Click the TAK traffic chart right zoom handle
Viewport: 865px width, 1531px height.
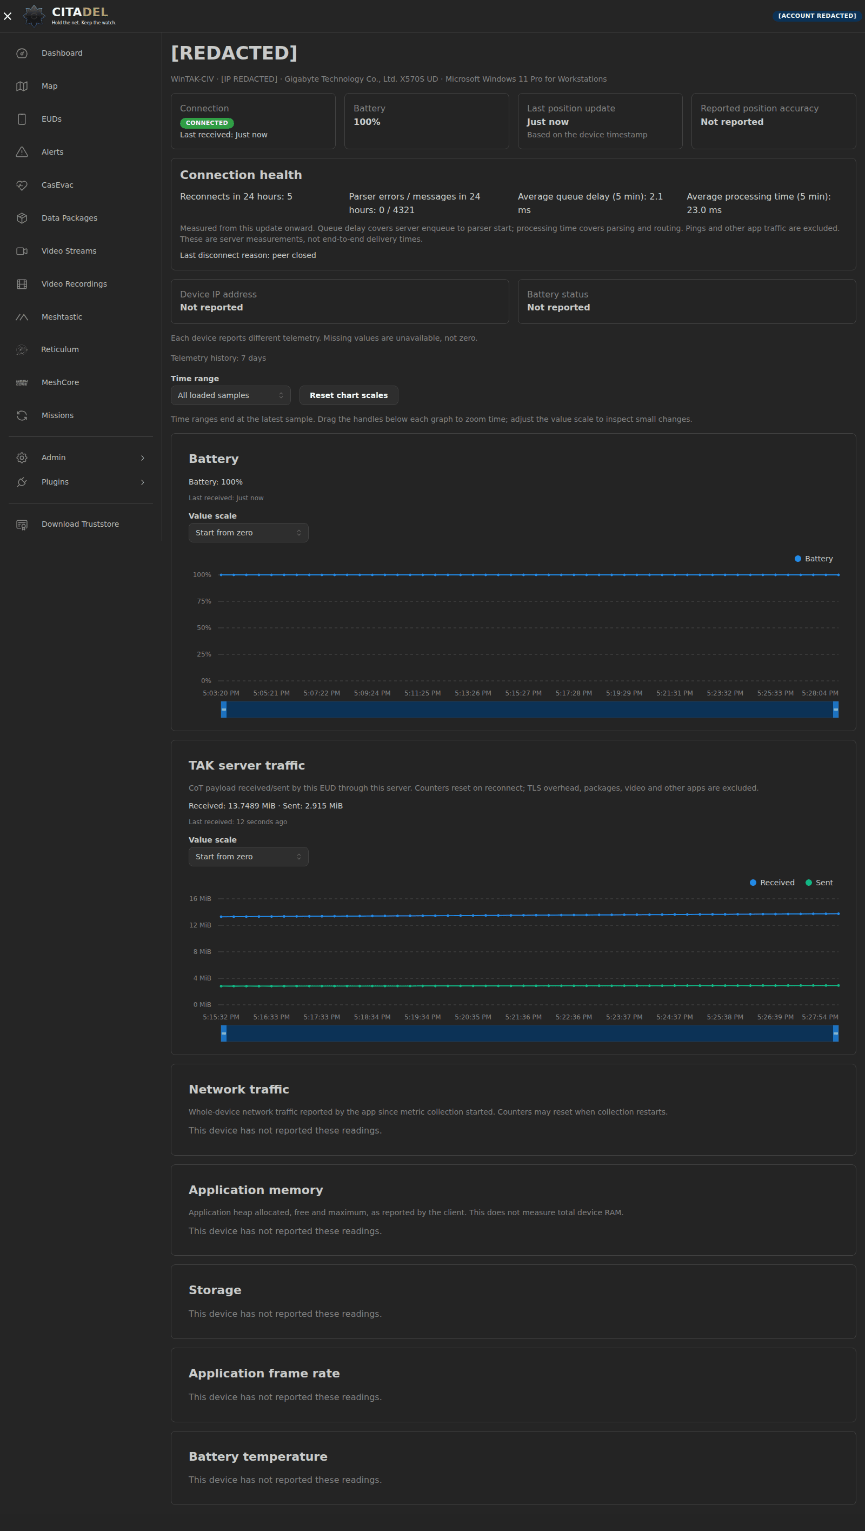point(835,1033)
